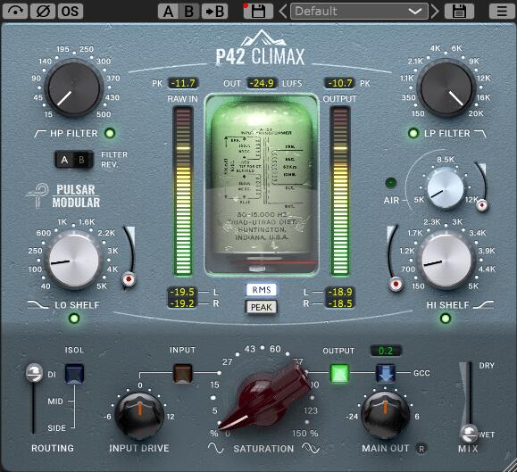Click the undo arrow icon in top bar

15,12
